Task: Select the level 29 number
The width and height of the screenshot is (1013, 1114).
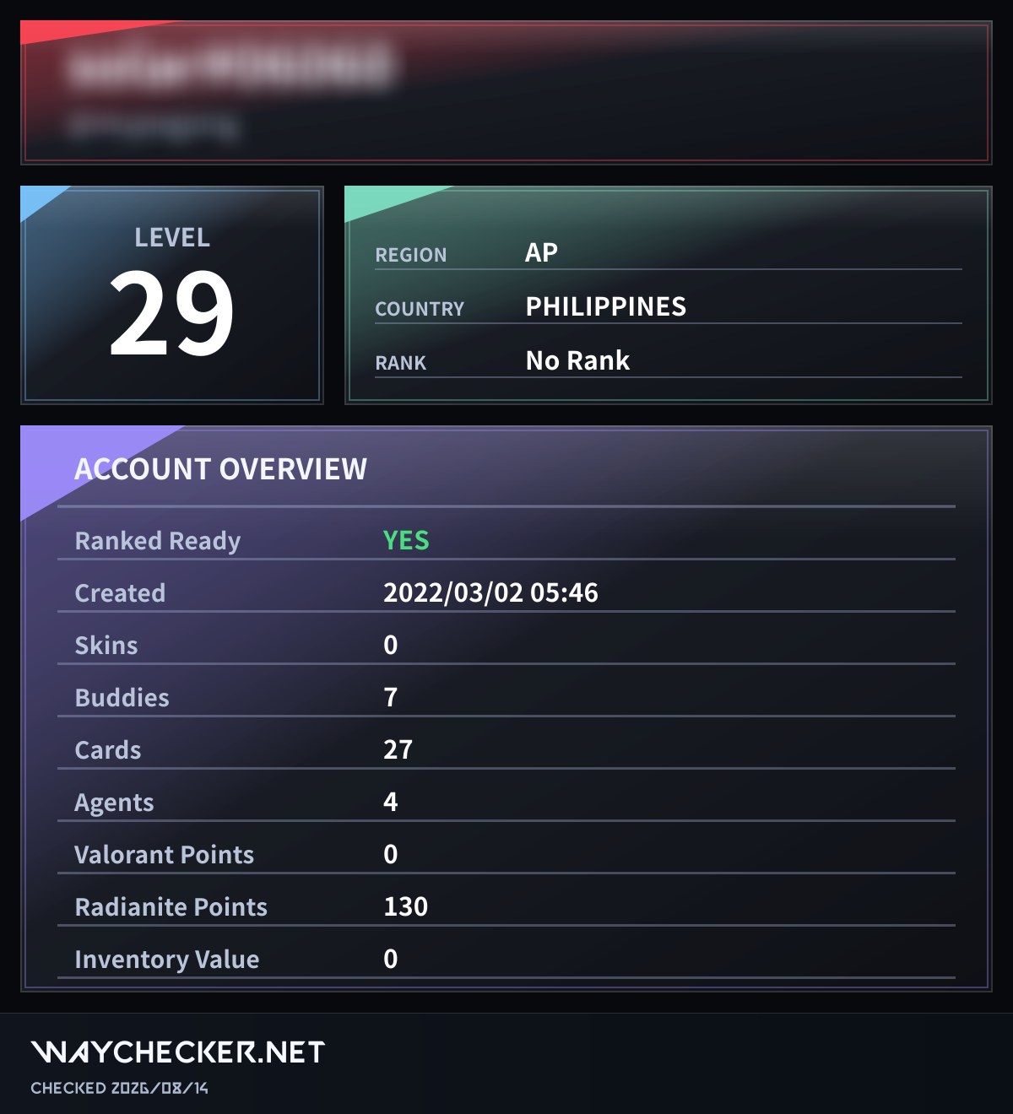Action: [x=171, y=313]
